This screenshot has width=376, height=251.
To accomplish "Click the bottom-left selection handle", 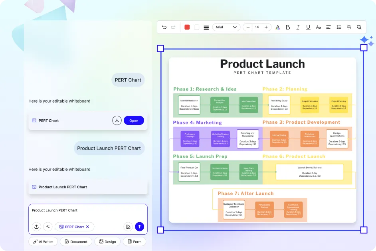I will [x=160, y=230].
